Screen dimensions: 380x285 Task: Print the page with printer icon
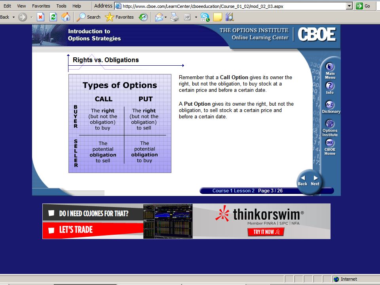175,17
